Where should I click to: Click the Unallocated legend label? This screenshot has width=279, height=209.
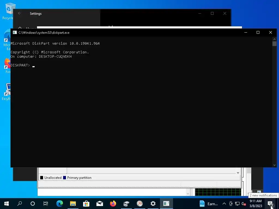53,178
